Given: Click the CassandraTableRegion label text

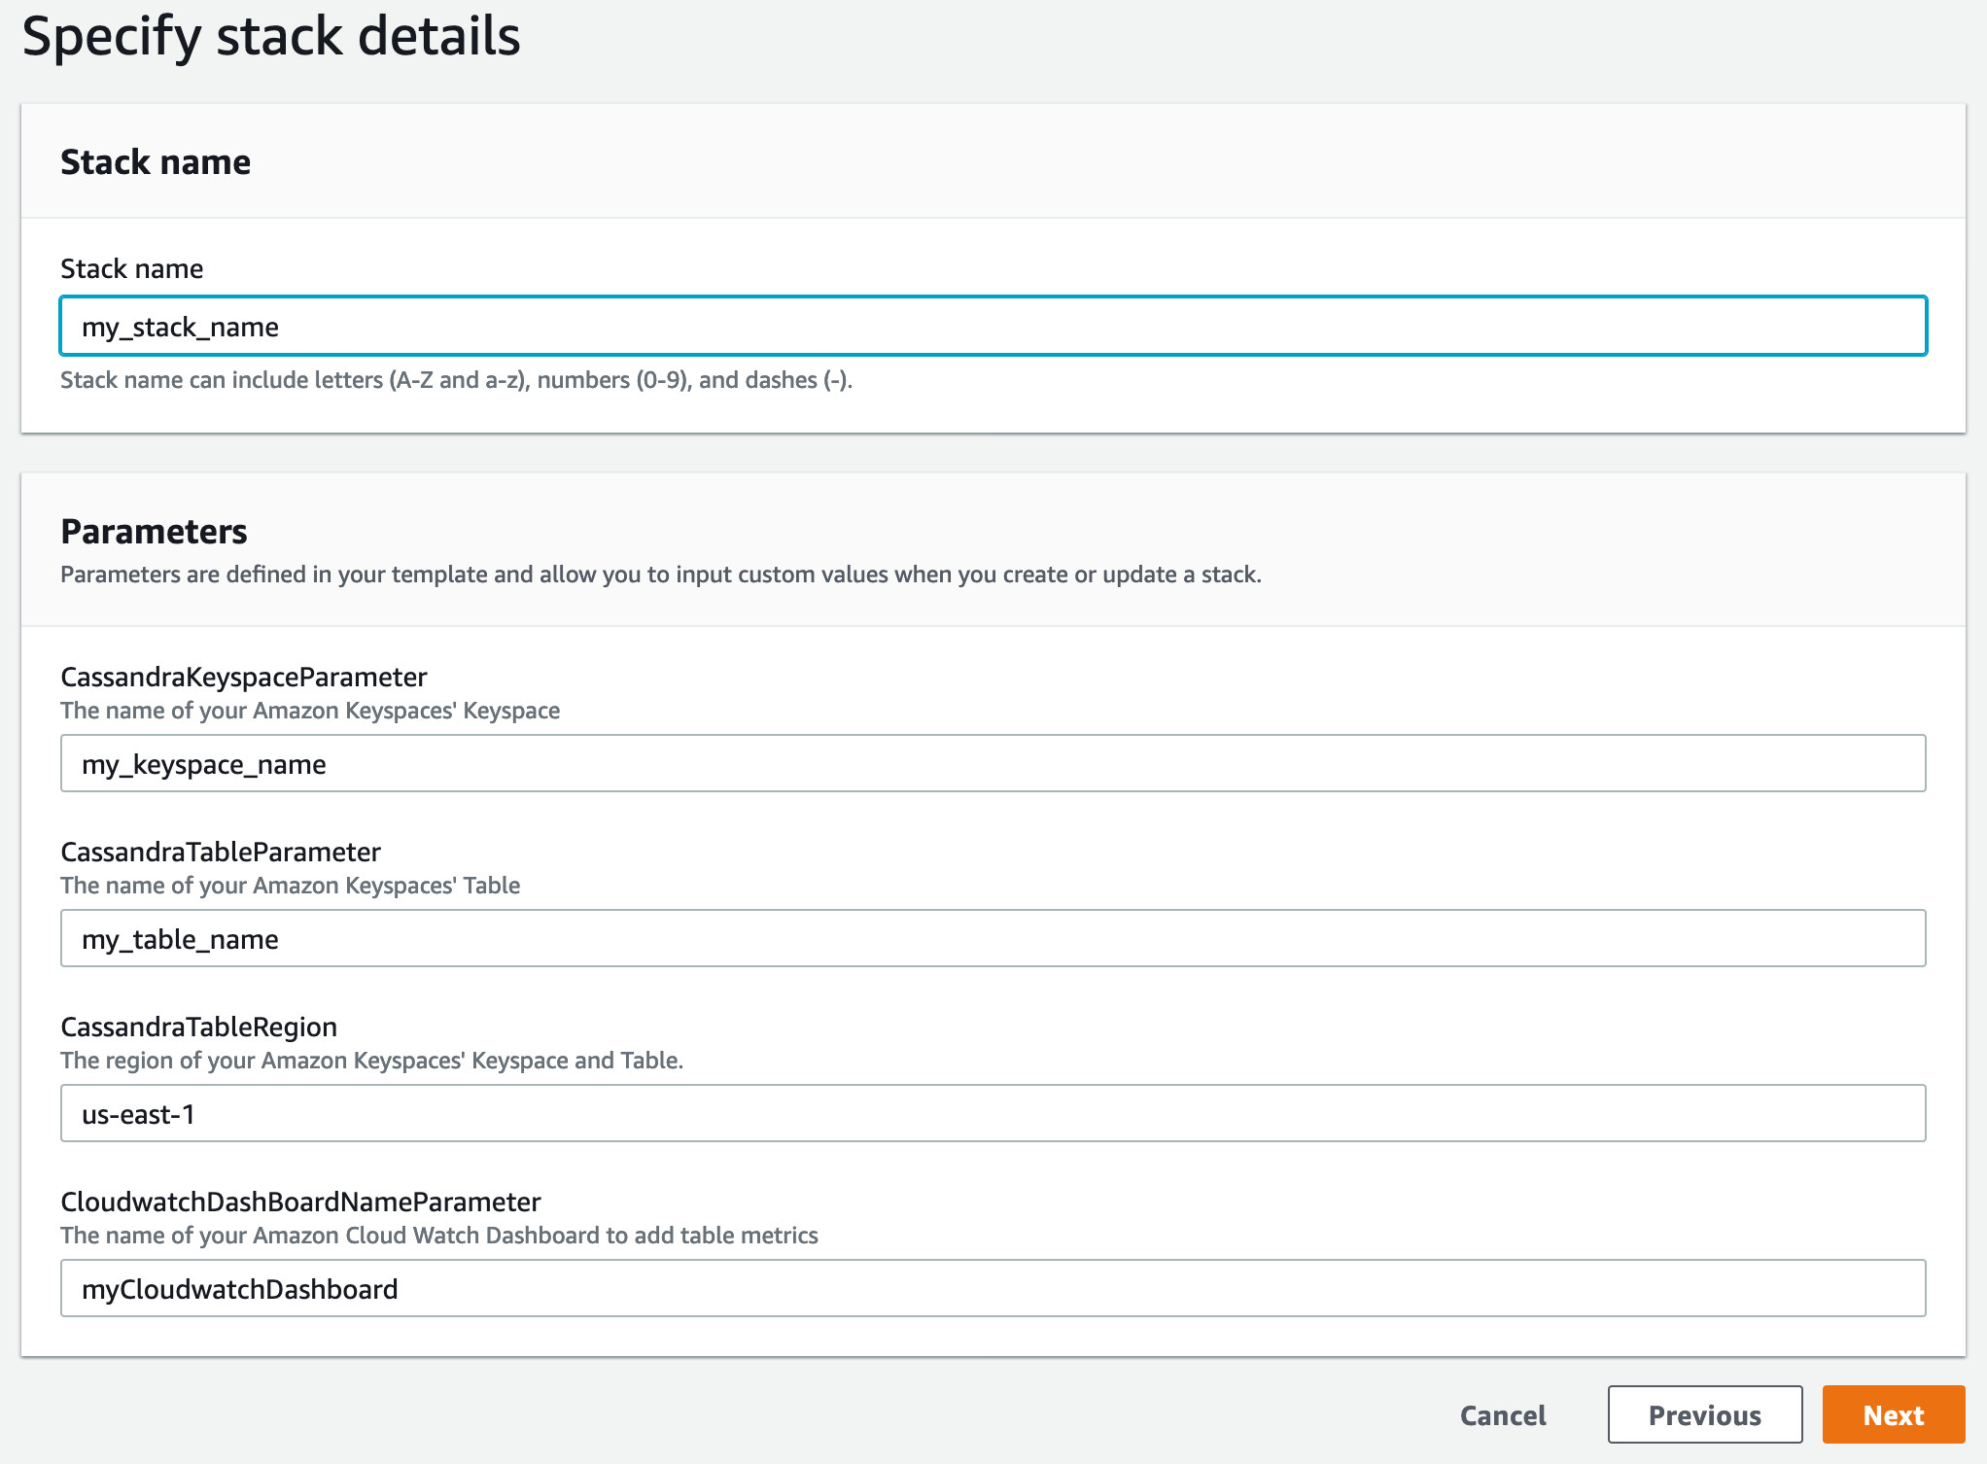Looking at the screenshot, I should pyautogui.click(x=199, y=1027).
